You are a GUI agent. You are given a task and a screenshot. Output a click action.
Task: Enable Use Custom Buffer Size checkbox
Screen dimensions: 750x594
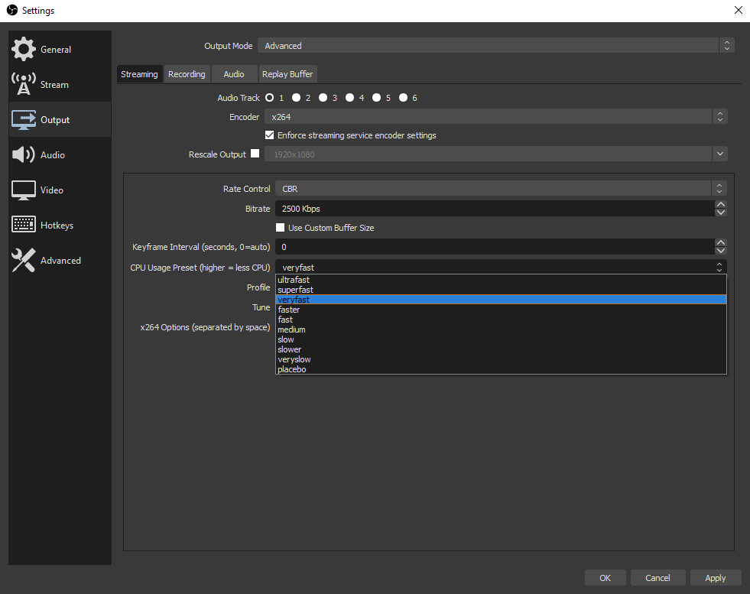coord(281,227)
